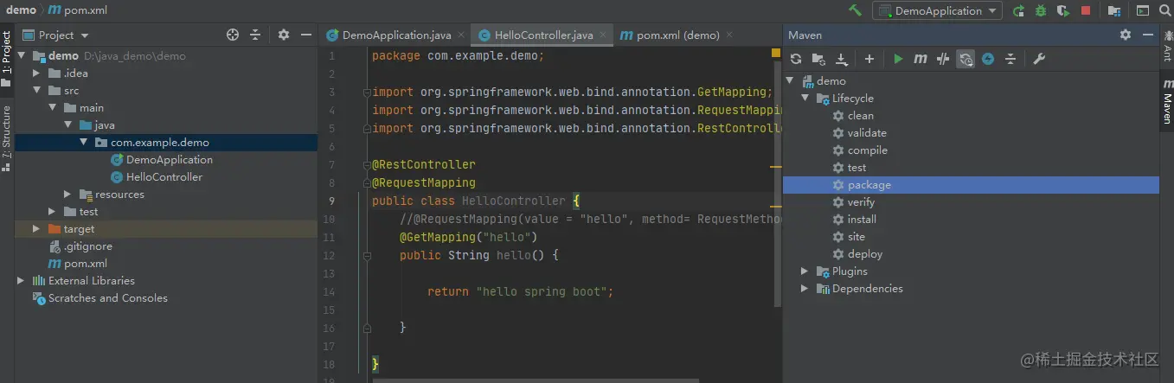Image resolution: width=1174 pixels, height=383 pixels.
Task: Open Maven panel gear options
Action: [1126, 35]
